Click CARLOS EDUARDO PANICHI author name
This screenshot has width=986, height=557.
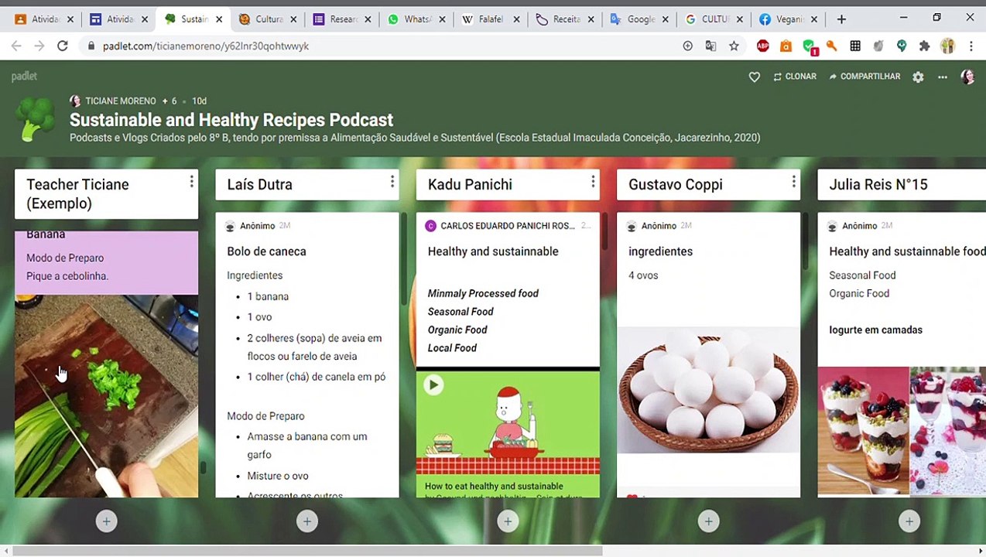coord(508,226)
